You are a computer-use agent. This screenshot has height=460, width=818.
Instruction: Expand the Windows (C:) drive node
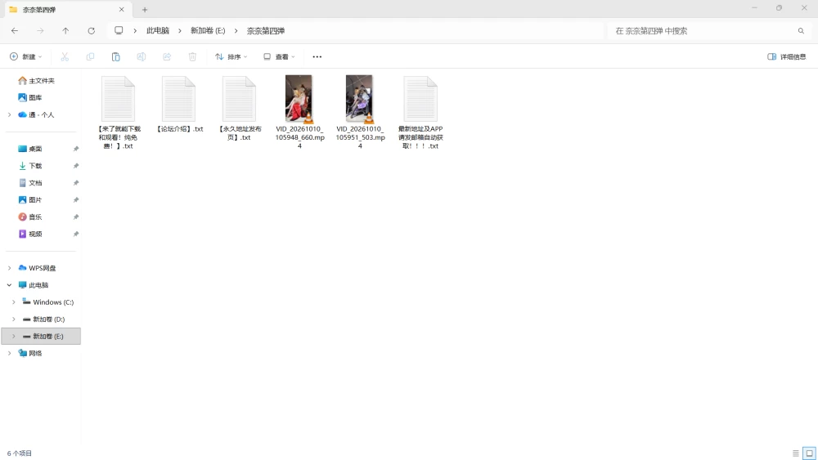pos(14,302)
